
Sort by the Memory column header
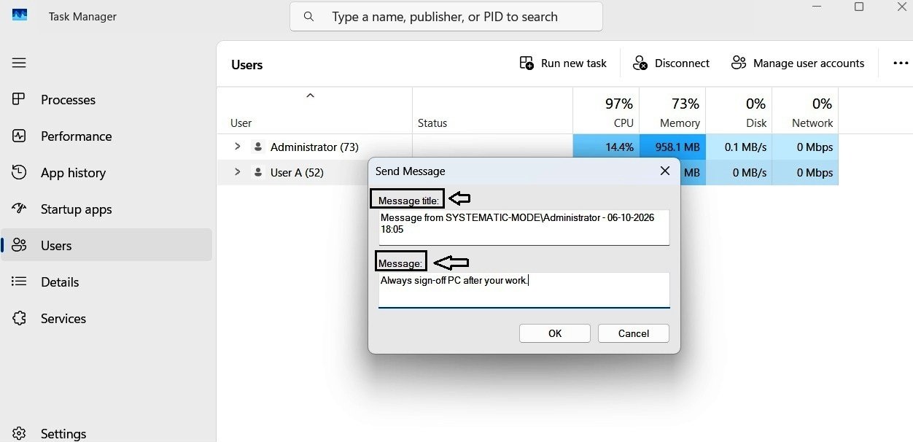coord(672,111)
